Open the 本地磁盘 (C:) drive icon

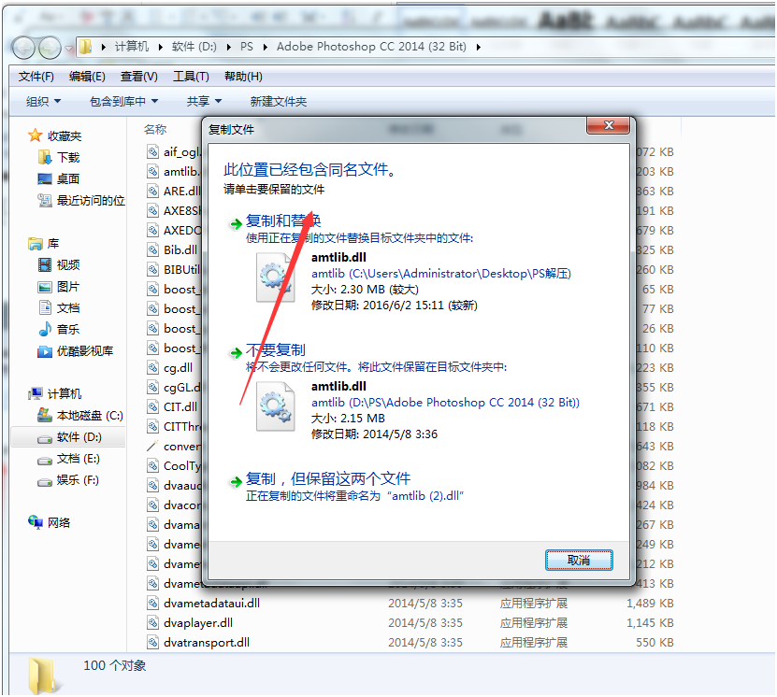coord(45,415)
